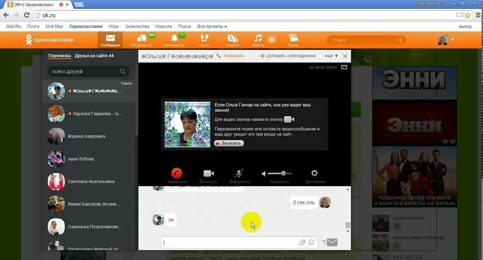Send message with envelope button

[x=332, y=242]
